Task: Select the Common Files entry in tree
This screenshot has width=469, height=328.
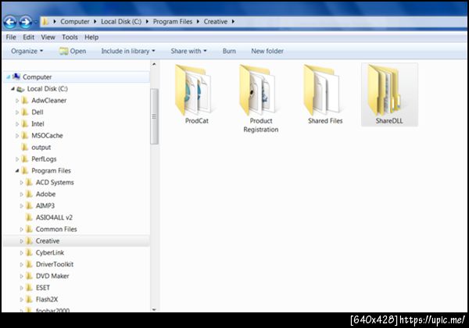Action: pyautogui.click(x=56, y=229)
